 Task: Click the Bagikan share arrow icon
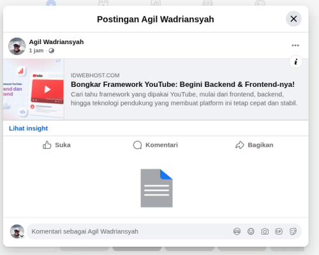240,145
